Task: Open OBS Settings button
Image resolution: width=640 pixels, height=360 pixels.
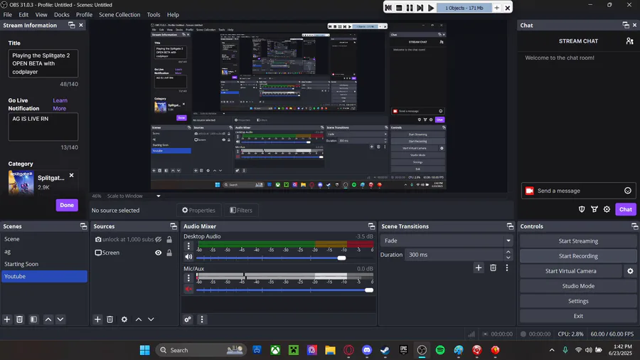Action: (x=578, y=301)
